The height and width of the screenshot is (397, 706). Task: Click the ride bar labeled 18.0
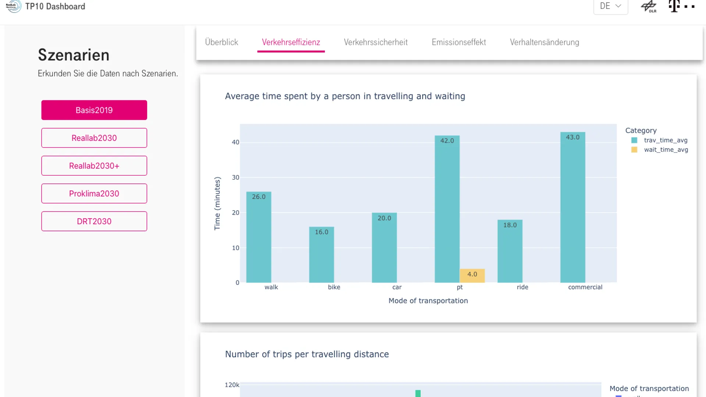click(510, 251)
